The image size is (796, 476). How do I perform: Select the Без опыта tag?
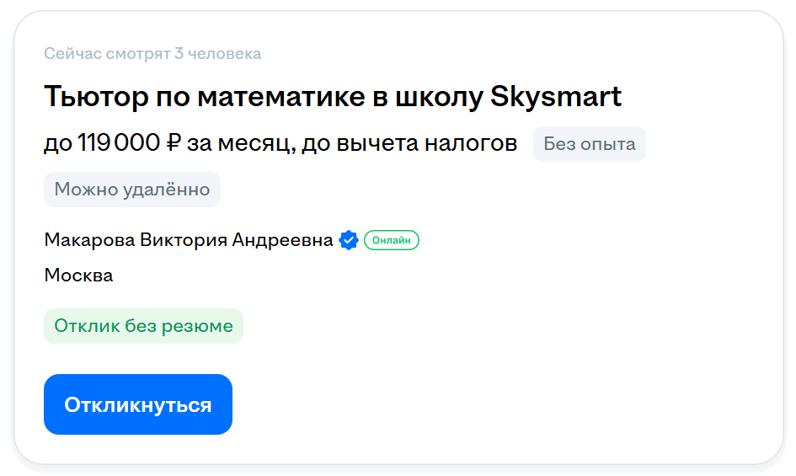point(590,144)
